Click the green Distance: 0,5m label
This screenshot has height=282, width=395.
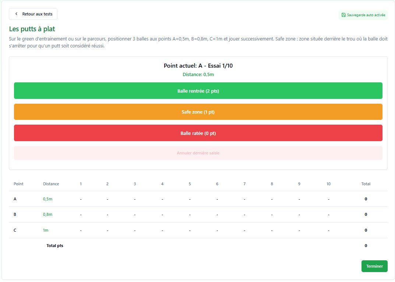198,75
